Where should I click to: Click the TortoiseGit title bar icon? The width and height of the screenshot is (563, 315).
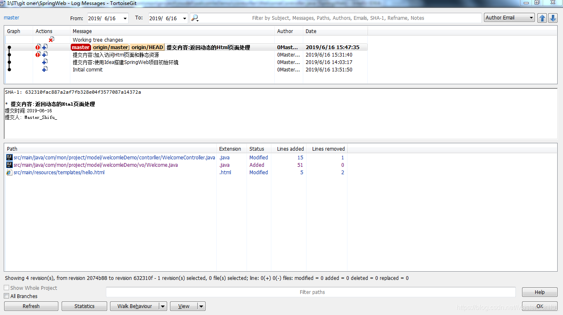(x=3, y=3)
